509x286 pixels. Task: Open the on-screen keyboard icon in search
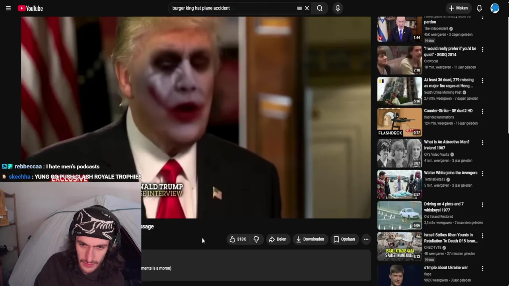pos(299,8)
